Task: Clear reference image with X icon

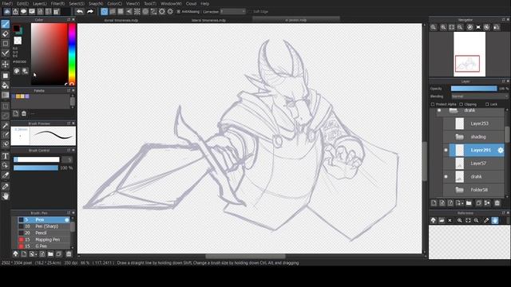Action: click(x=450, y=220)
